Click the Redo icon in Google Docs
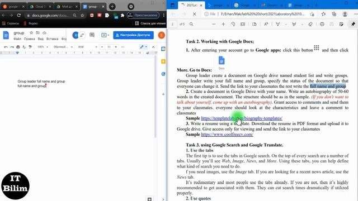 [12, 47]
